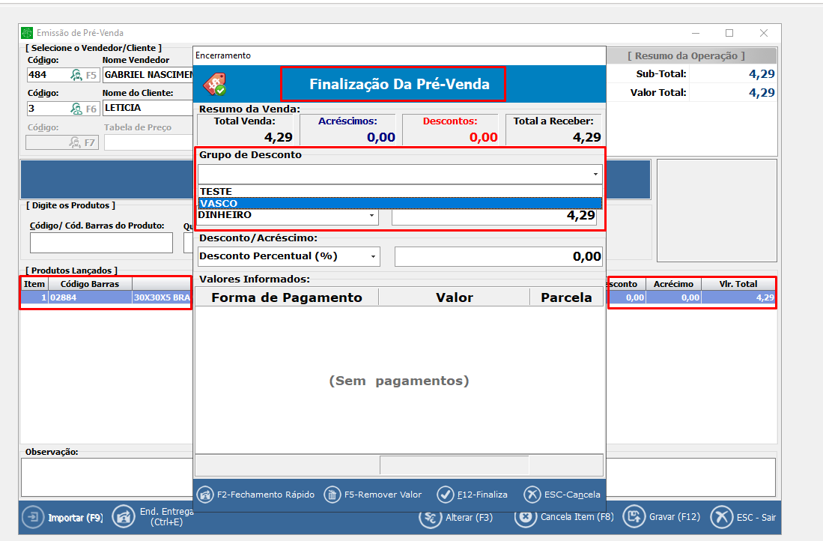The image size is (823, 541).
Task: Click the F12-Finaliza button
Action: 473,495
